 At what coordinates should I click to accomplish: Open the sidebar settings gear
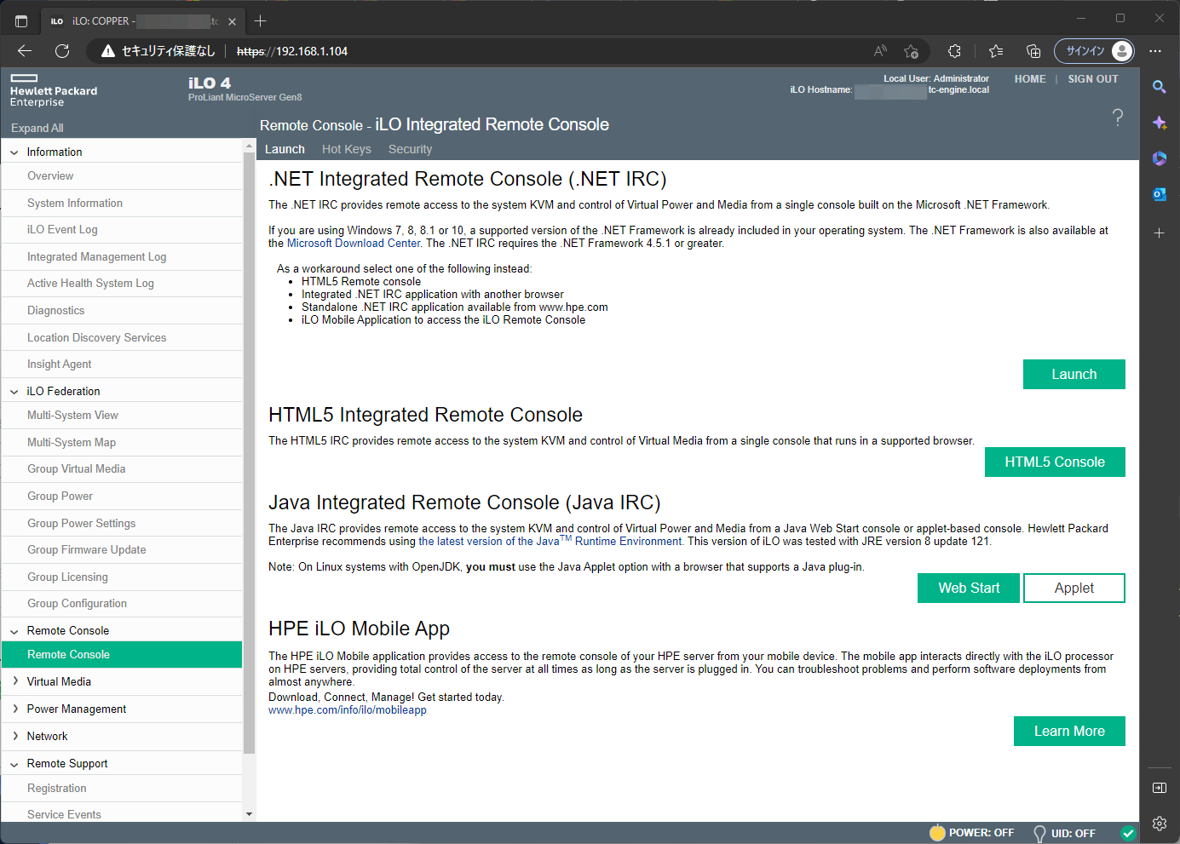tap(1160, 824)
